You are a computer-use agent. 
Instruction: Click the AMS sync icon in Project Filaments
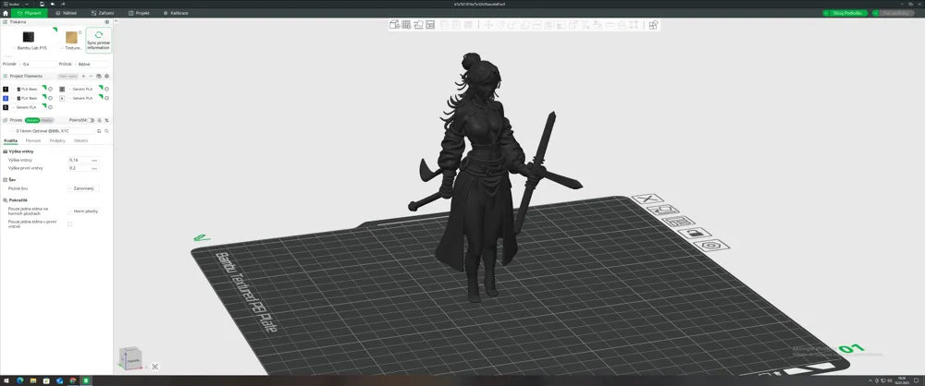pyautogui.click(x=99, y=76)
